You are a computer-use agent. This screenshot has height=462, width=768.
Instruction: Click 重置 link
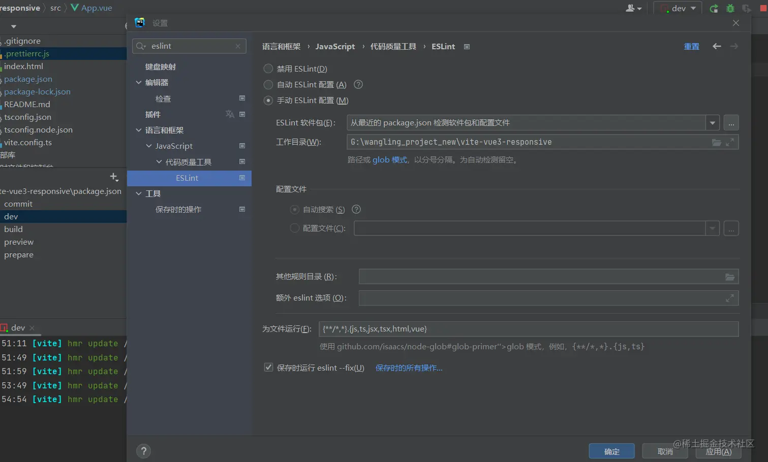click(x=691, y=46)
